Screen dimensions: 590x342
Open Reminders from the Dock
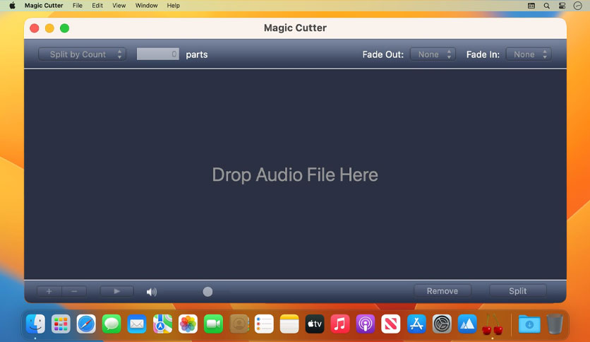click(x=264, y=324)
